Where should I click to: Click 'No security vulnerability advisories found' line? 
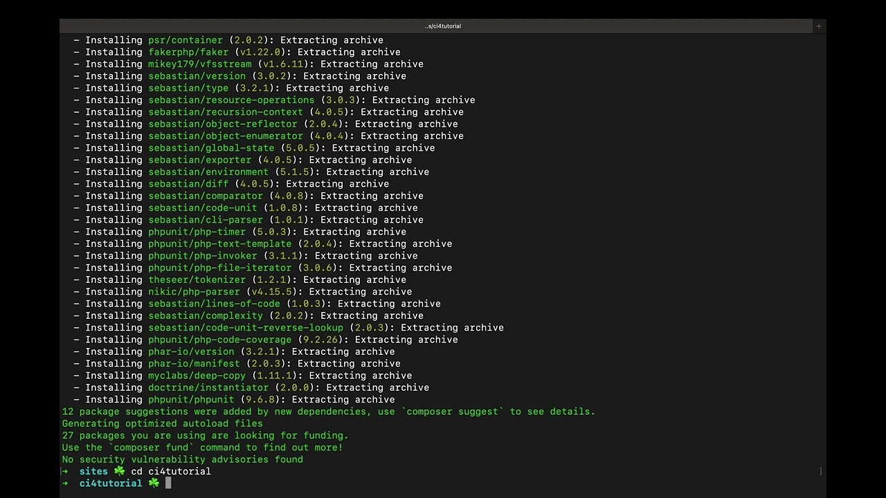tap(183, 459)
